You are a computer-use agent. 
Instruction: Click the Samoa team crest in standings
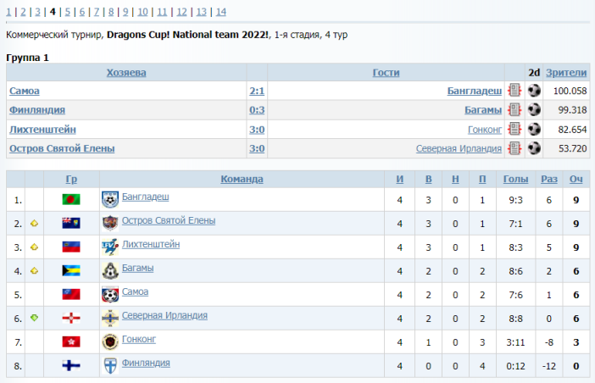pos(109,294)
